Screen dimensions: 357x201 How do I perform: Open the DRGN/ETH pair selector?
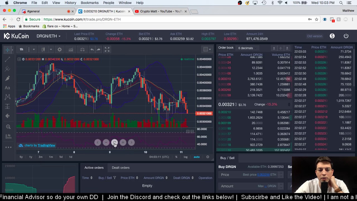(48, 36)
